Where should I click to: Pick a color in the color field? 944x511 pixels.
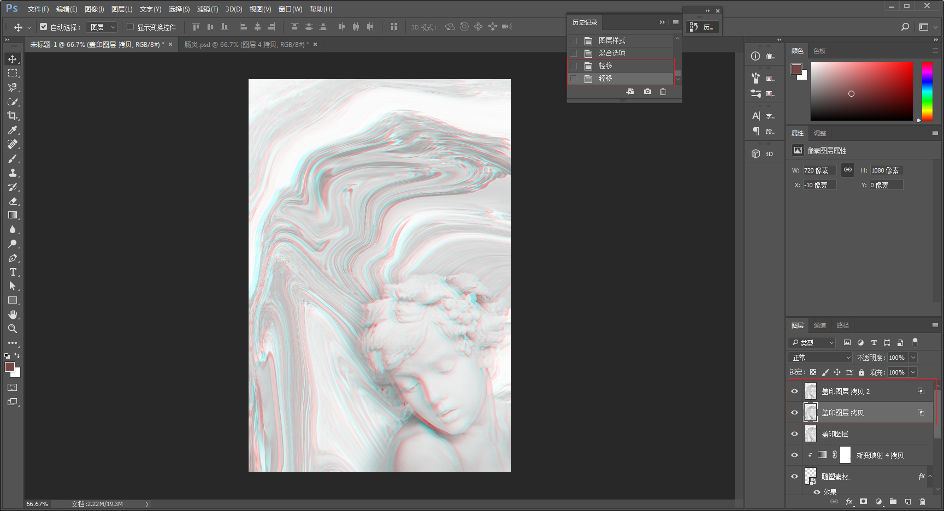pos(862,91)
